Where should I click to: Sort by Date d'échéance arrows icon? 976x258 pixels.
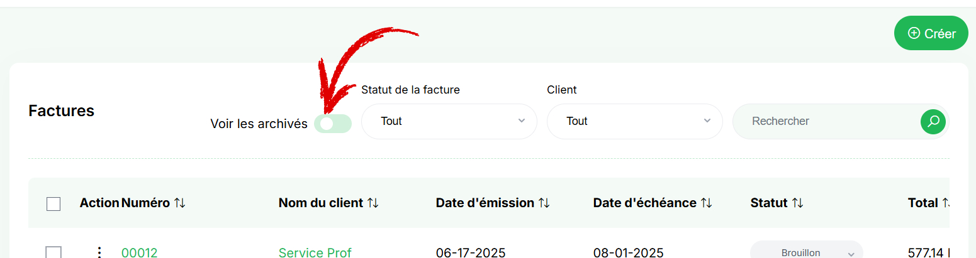[707, 203]
